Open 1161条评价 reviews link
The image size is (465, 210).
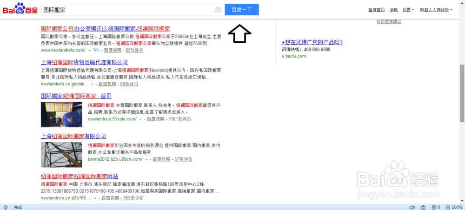tap(179, 119)
